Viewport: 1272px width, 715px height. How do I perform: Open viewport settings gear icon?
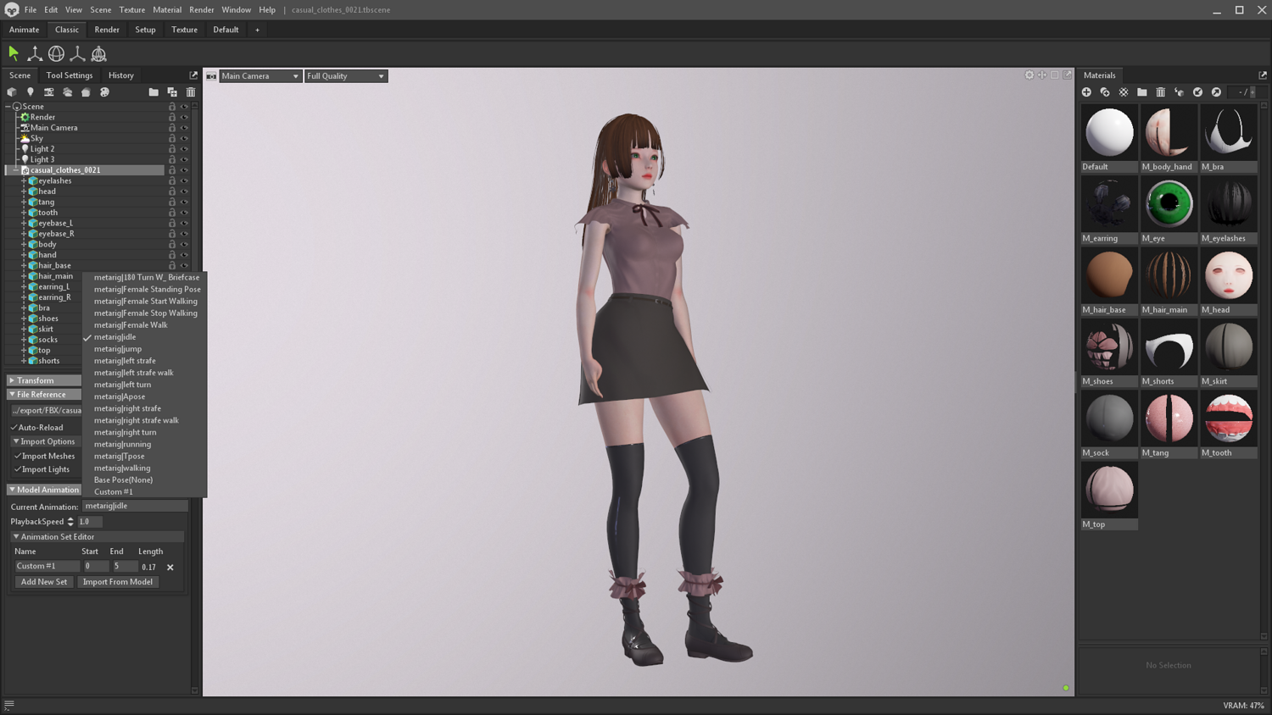(x=1029, y=75)
